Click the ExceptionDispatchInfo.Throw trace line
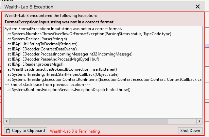 coord(69,90)
